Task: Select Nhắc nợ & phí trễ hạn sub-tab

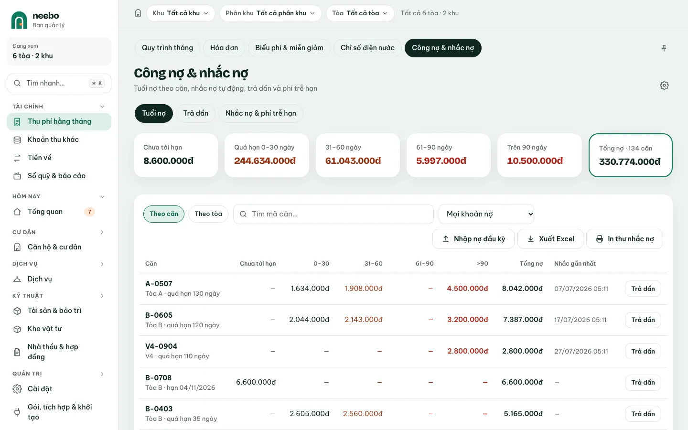Action: tap(261, 113)
